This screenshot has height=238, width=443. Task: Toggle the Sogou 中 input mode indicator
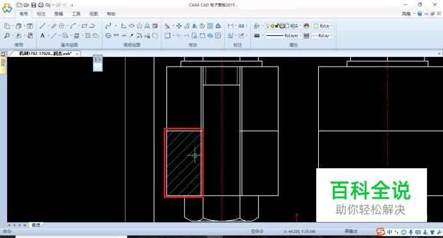pyautogui.click(x=389, y=232)
